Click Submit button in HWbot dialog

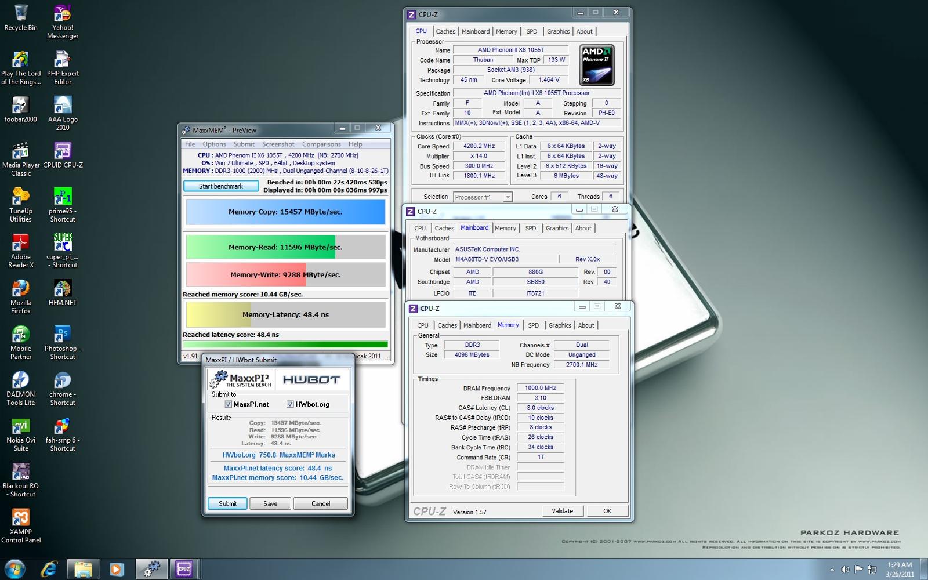(x=227, y=504)
